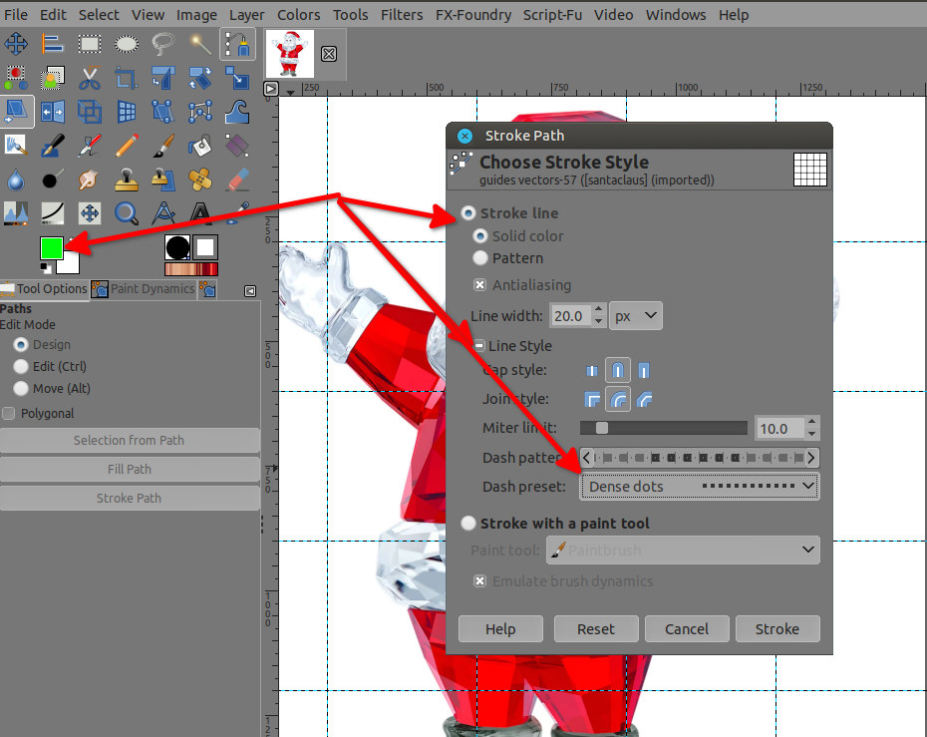Shift dash pattern left with arrow
The height and width of the screenshot is (737, 927).
(x=586, y=457)
